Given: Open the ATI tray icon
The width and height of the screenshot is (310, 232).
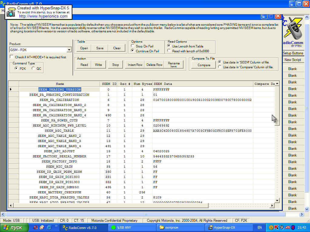Looking at the screenshot, I should (x=288, y=227).
